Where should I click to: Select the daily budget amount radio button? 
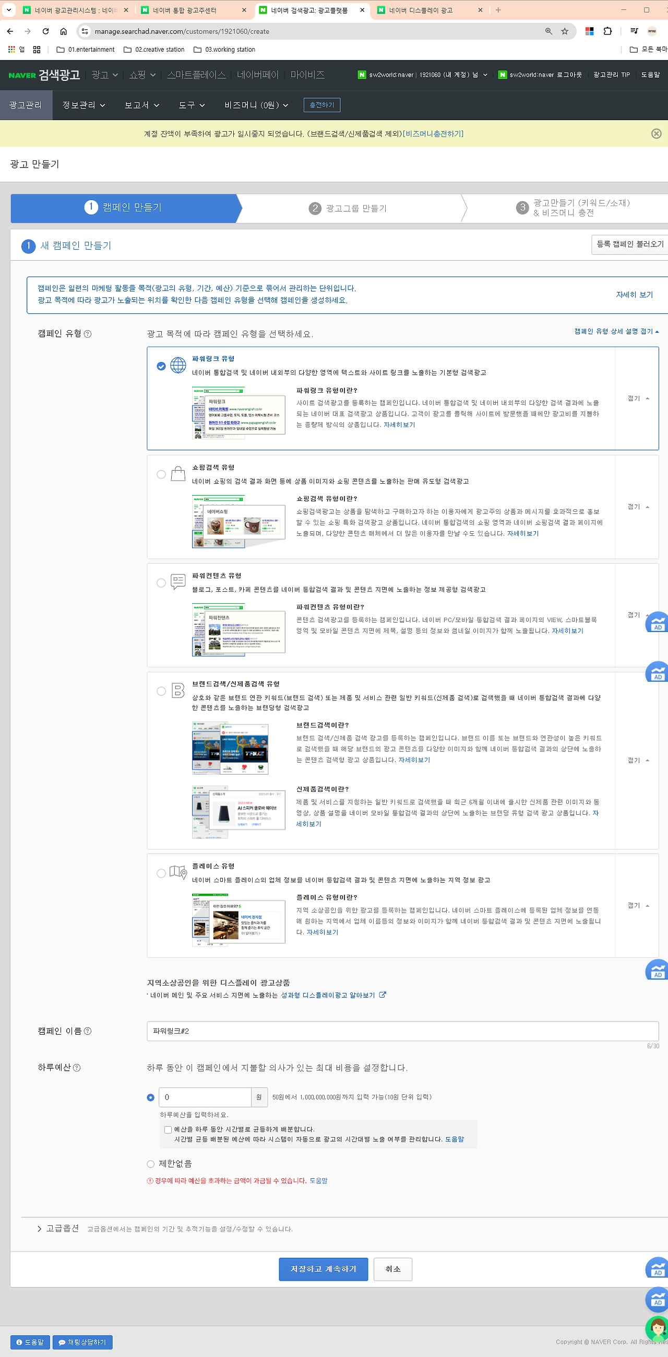tap(150, 1098)
